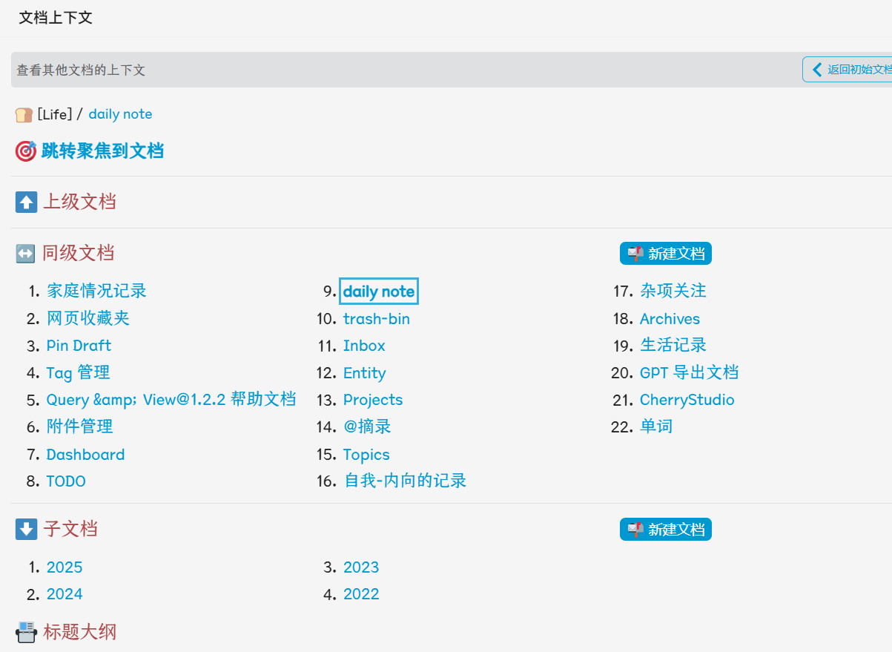Select the TODO document
The height and width of the screenshot is (652, 892).
coord(66,481)
